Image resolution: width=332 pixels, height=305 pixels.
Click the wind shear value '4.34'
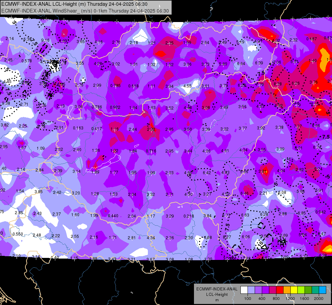point(151,238)
